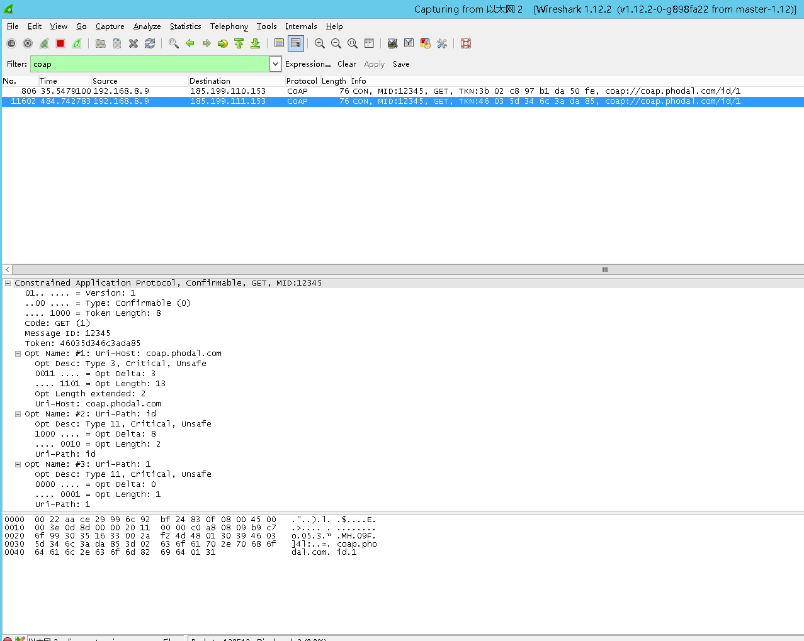Open a capture file icon
804x641 pixels.
pyautogui.click(x=100, y=43)
